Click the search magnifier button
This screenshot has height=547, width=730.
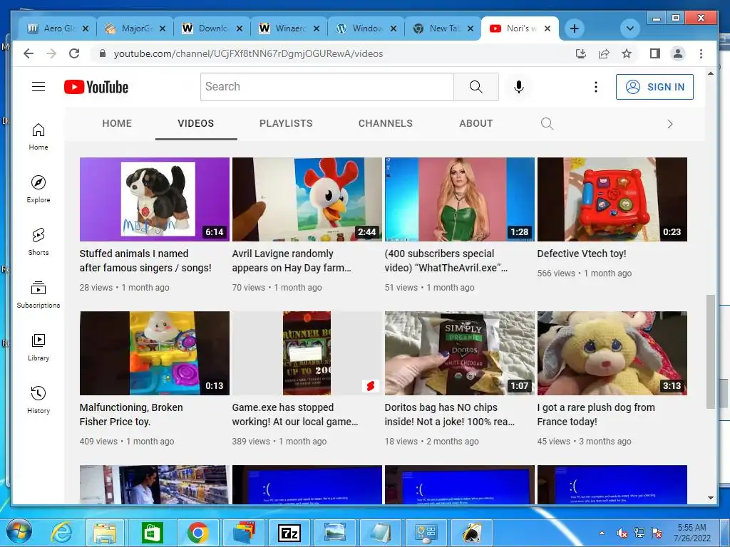(475, 86)
